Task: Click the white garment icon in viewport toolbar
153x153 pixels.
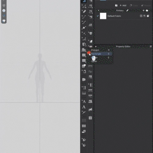Action: (x=4, y=21)
